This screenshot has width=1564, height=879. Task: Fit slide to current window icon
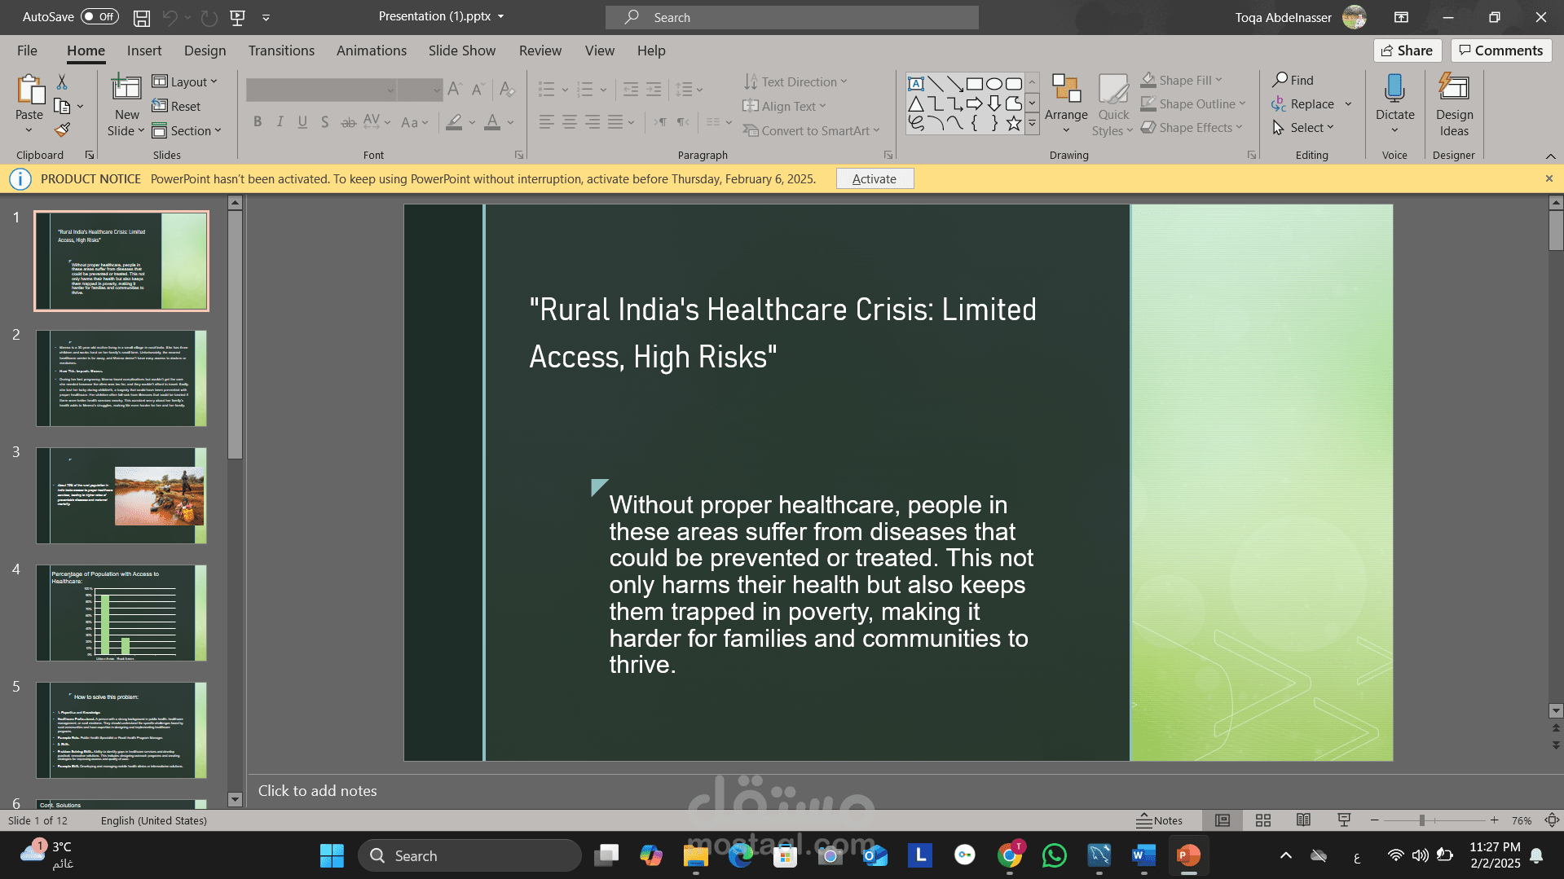coord(1553,820)
